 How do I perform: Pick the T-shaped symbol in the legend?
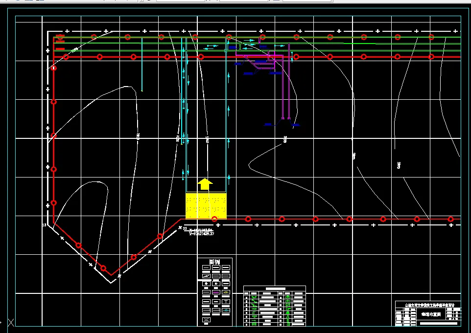pyautogui.click(x=226, y=302)
